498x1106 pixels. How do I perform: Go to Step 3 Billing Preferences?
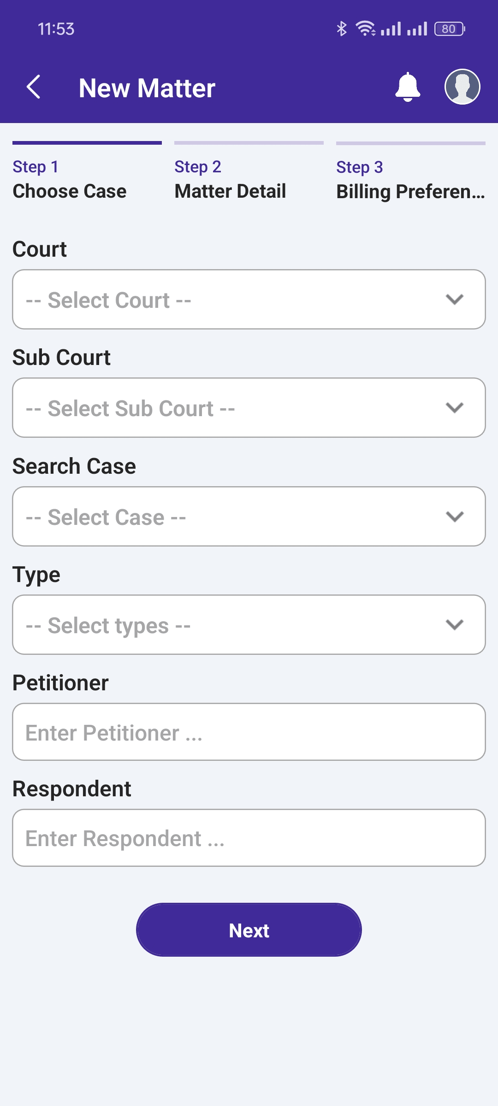[411, 179]
